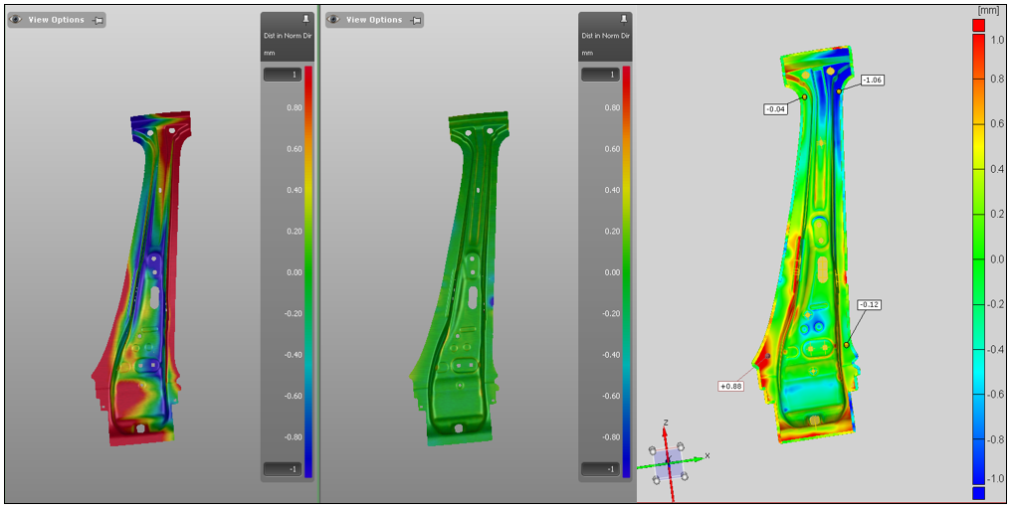Viewport: 1011px width, 509px height.
Task: Click the '0.40' tick in the middle legend
Action: [611, 190]
